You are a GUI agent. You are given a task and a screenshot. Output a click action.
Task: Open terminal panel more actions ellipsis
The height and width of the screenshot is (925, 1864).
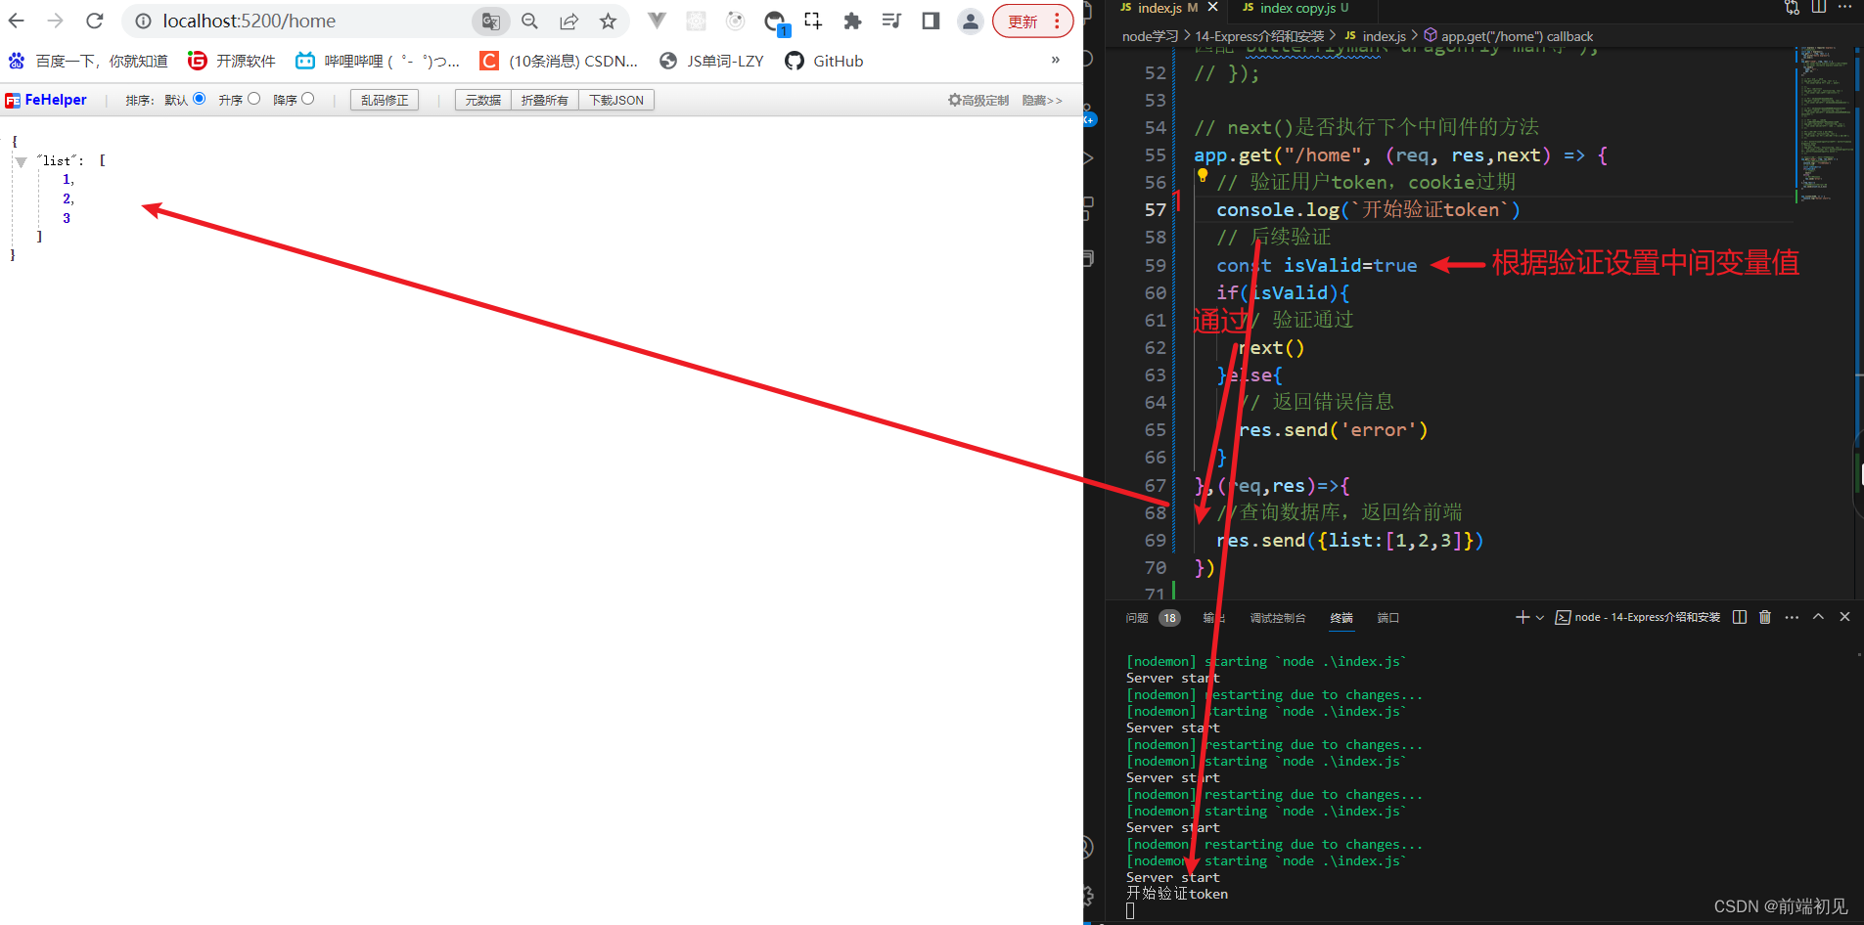pyautogui.click(x=1792, y=617)
